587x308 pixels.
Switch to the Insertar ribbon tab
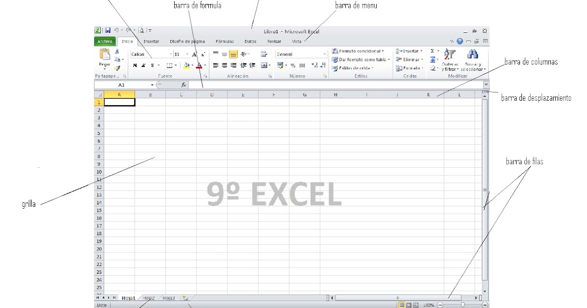click(x=151, y=41)
